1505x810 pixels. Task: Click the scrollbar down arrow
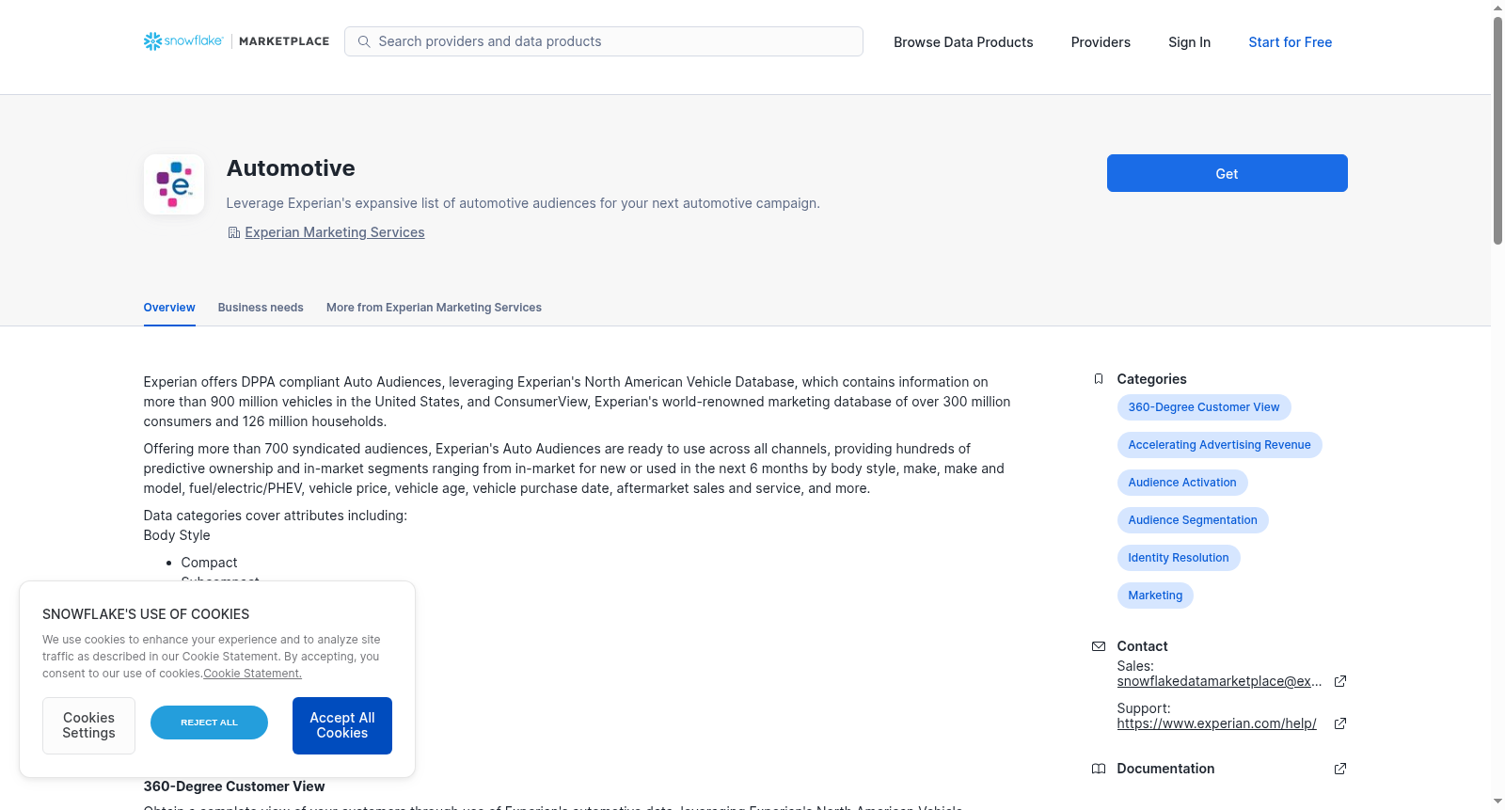click(x=1497, y=802)
